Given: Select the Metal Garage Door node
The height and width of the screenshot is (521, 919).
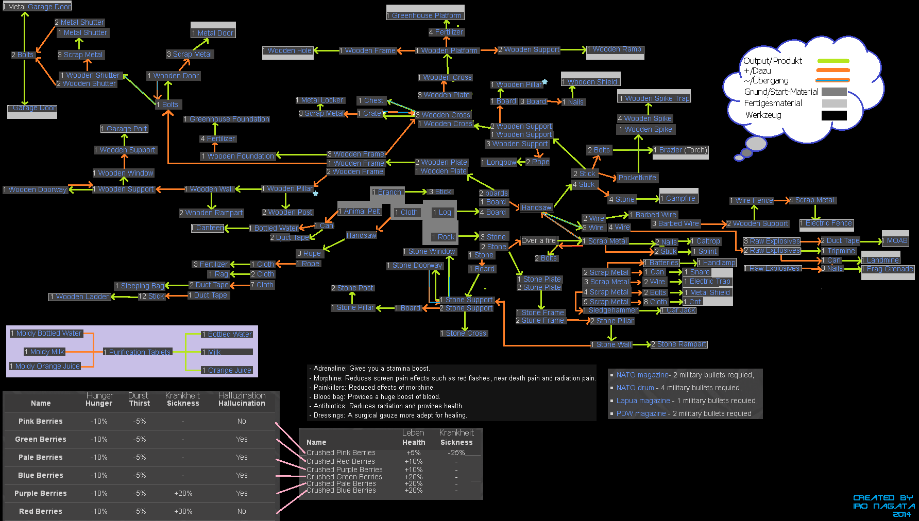Looking at the screenshot, I should pos(37,7).
